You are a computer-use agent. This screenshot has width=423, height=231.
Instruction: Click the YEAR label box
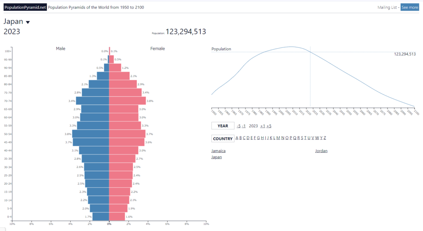(223, 126)
